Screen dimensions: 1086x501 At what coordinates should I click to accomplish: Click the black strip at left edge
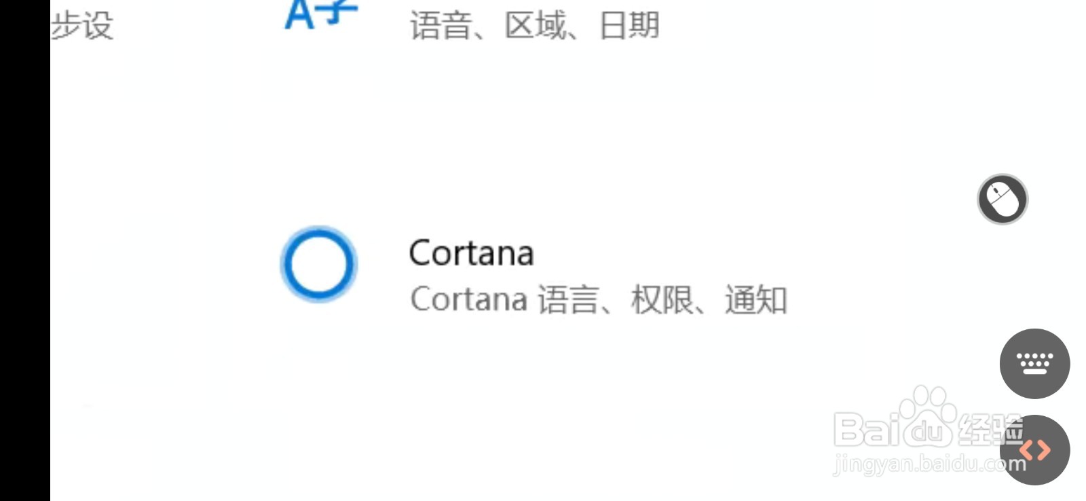(x=24, y=250)
